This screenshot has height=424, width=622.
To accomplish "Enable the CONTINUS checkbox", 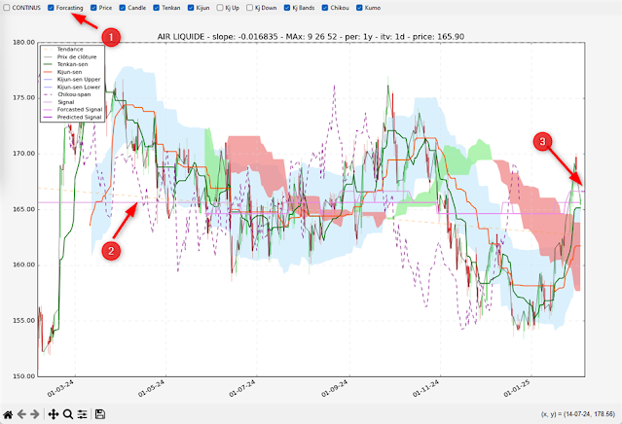I will (6, 8).
